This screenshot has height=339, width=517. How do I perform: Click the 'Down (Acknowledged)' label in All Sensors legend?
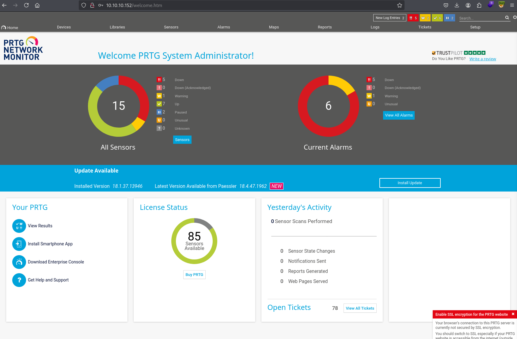(193, 88)
